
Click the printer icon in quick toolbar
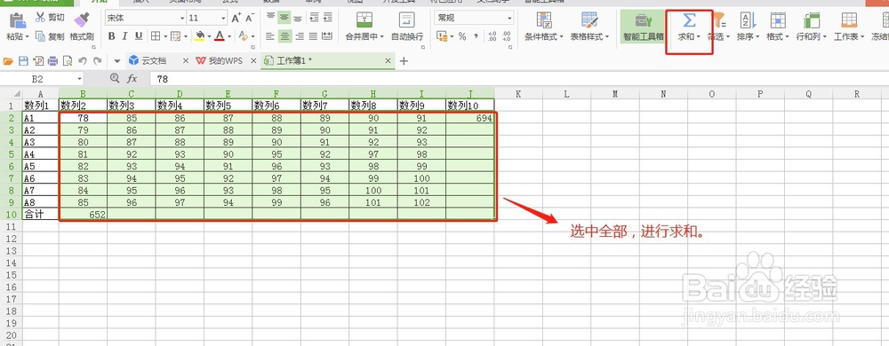[52, 60]
